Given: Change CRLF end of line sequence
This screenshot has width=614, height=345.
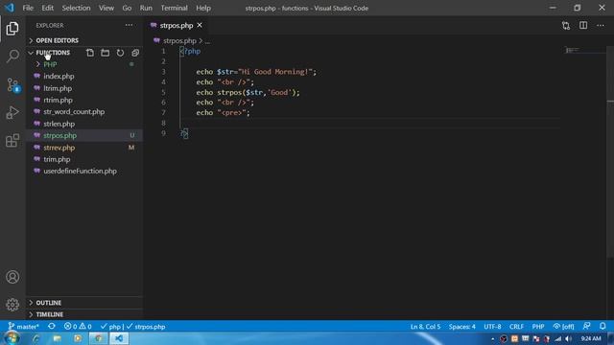Looking at the screenshot, I should 516,326.
